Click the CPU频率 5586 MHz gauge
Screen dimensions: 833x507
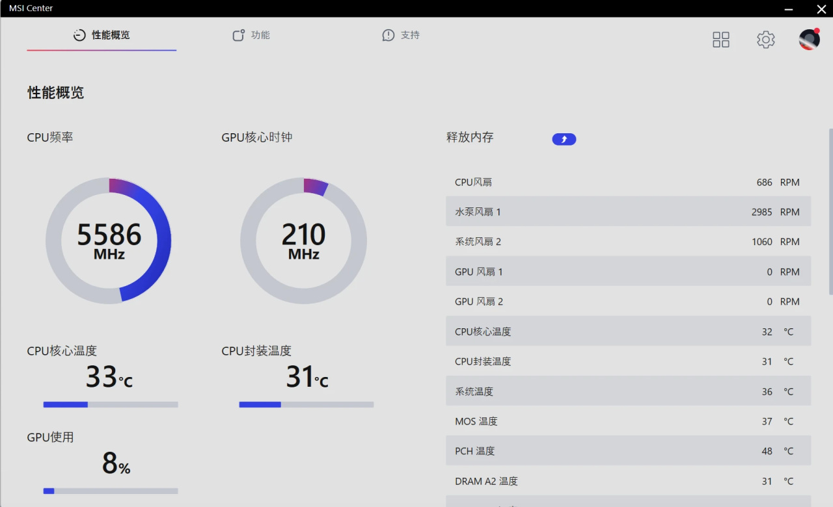[x=109, y=240]
